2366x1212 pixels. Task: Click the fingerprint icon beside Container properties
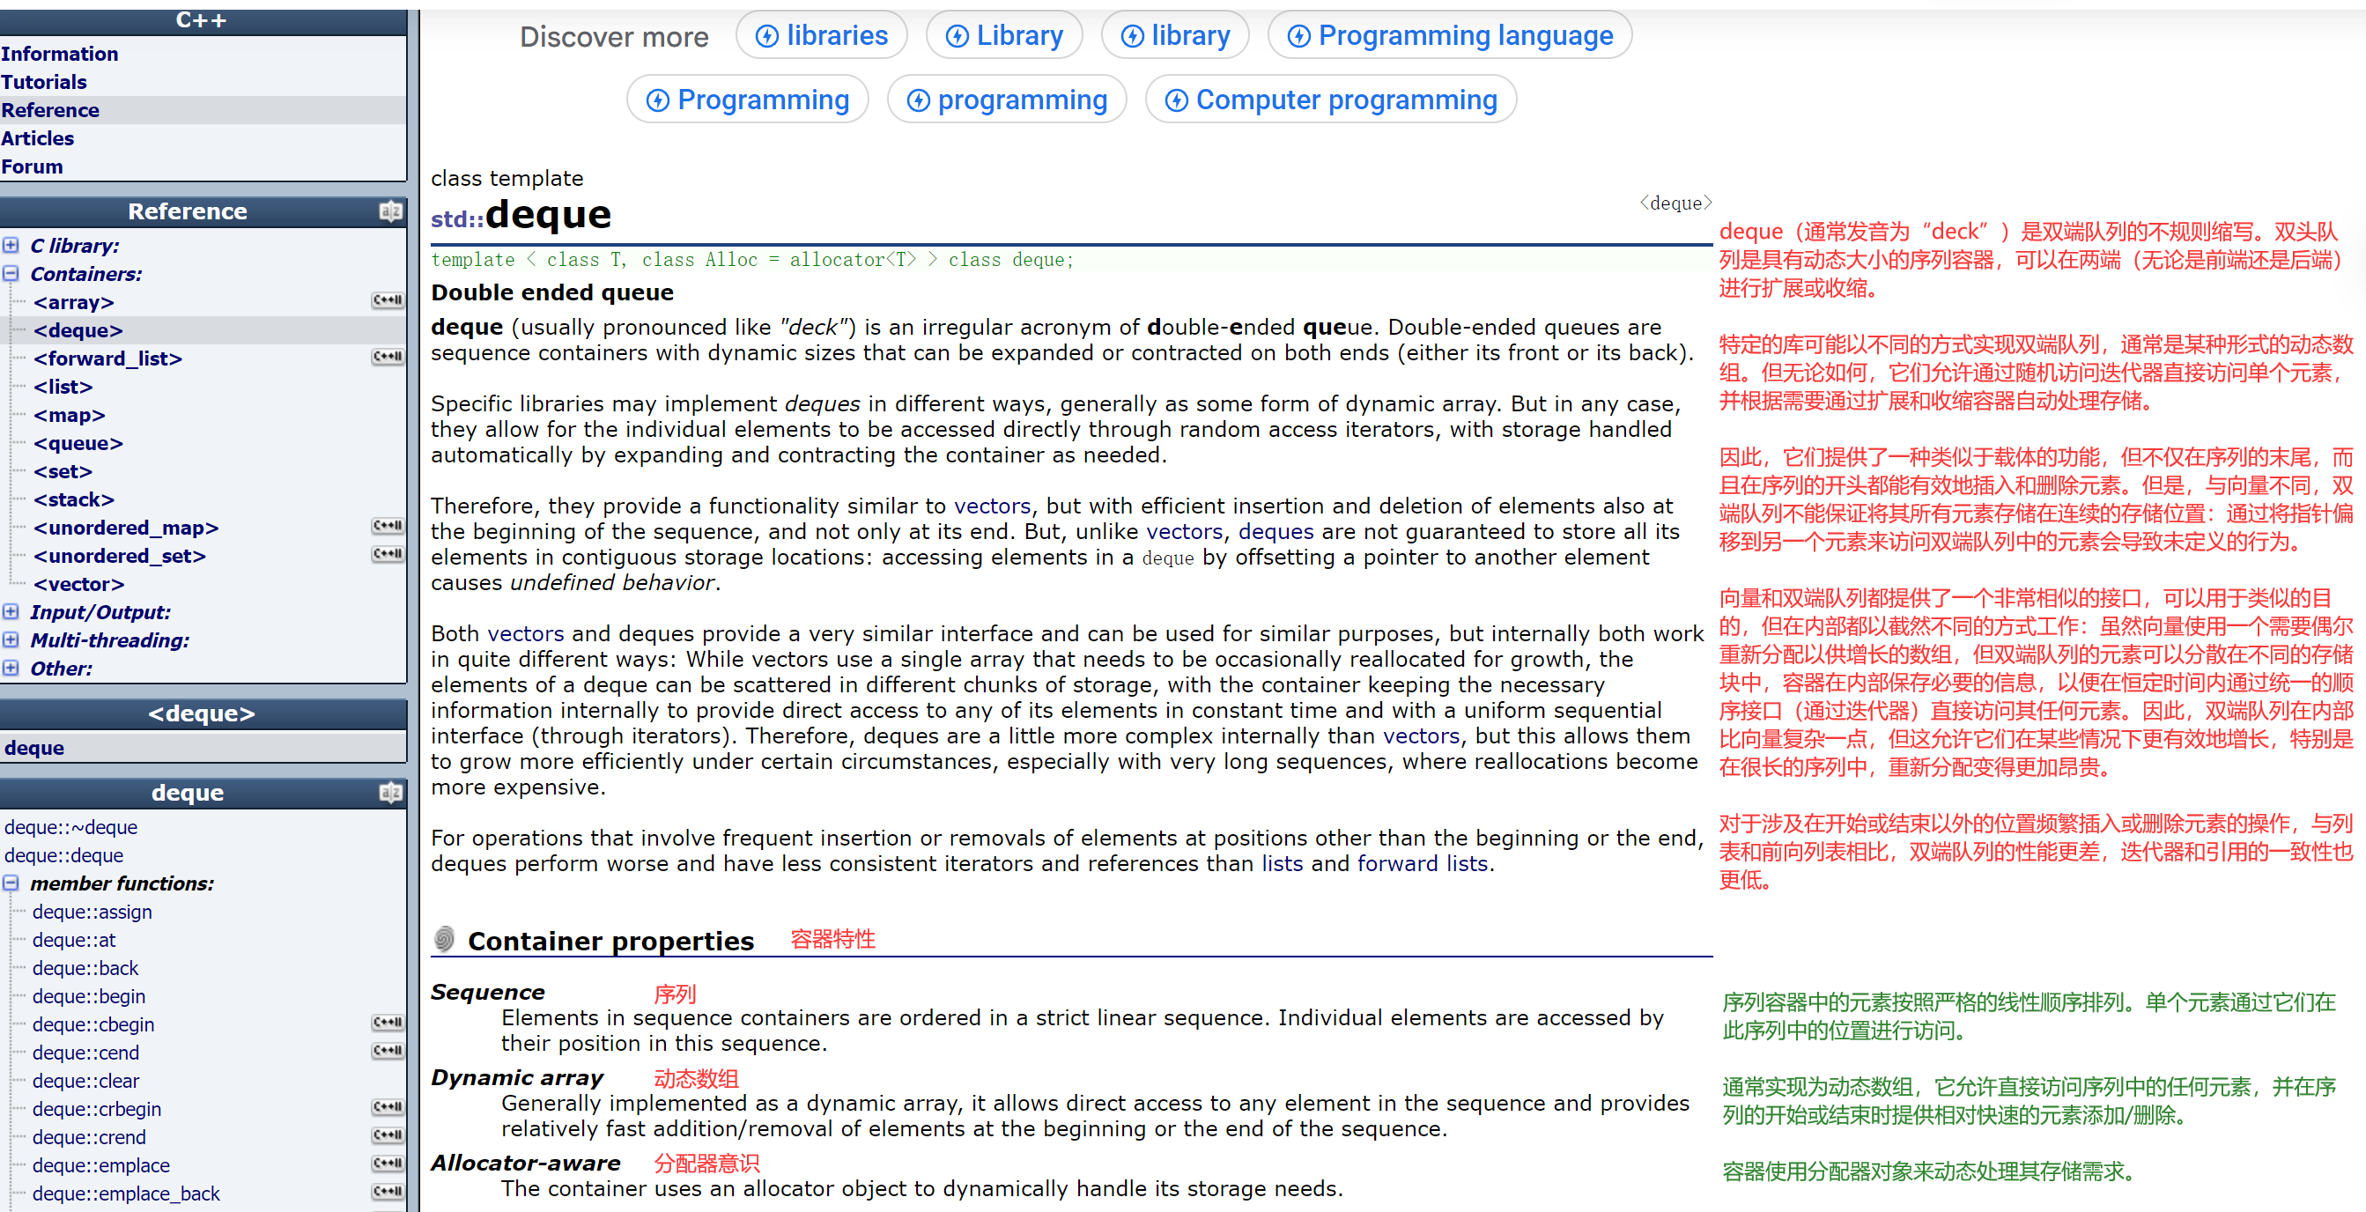pyautogui.click(x=445, y=939)
